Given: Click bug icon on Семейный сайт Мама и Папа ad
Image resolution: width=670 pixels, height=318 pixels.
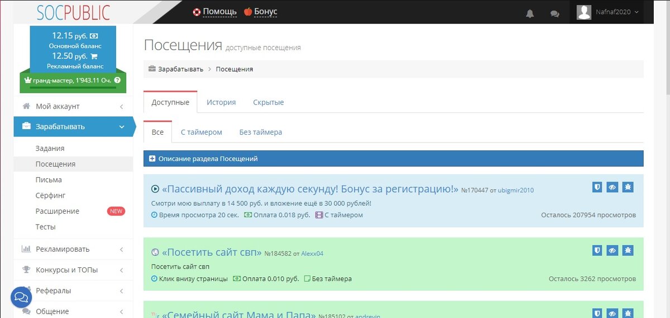Looking at the screenshot, I should point(628,313).
